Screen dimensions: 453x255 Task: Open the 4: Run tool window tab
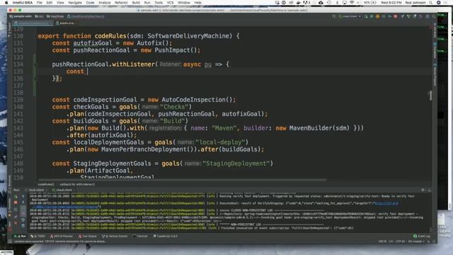(21, 236)
